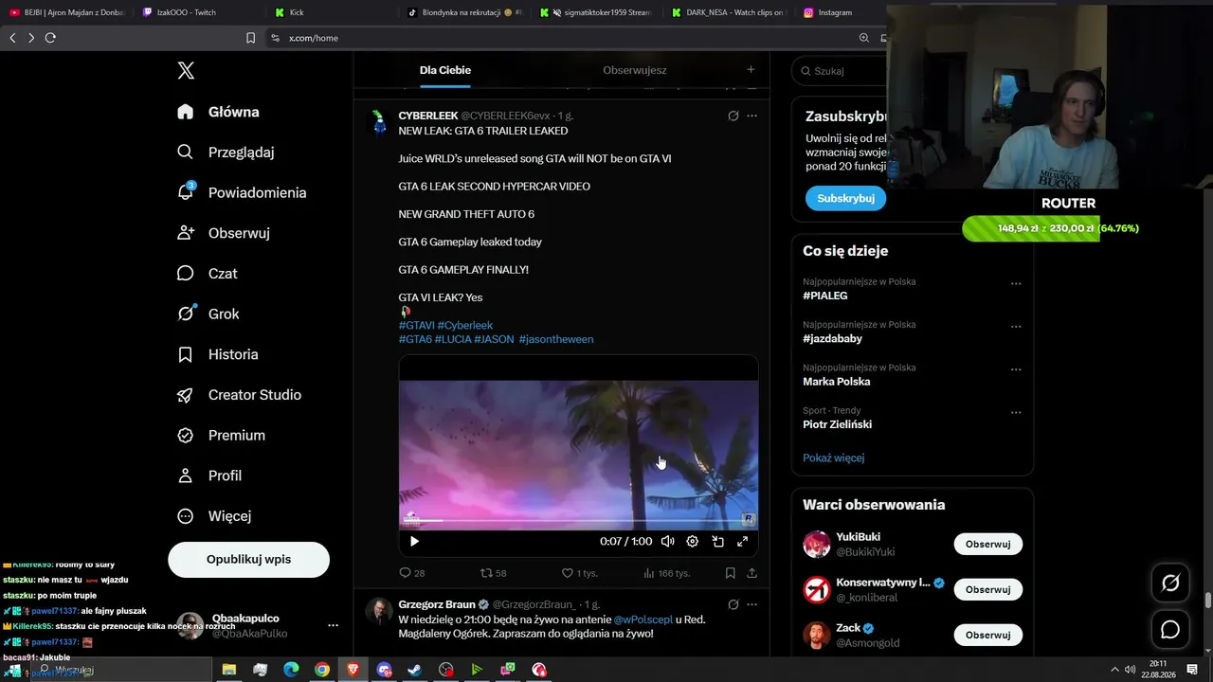Open the floating Grok button

coord(1170,583)
